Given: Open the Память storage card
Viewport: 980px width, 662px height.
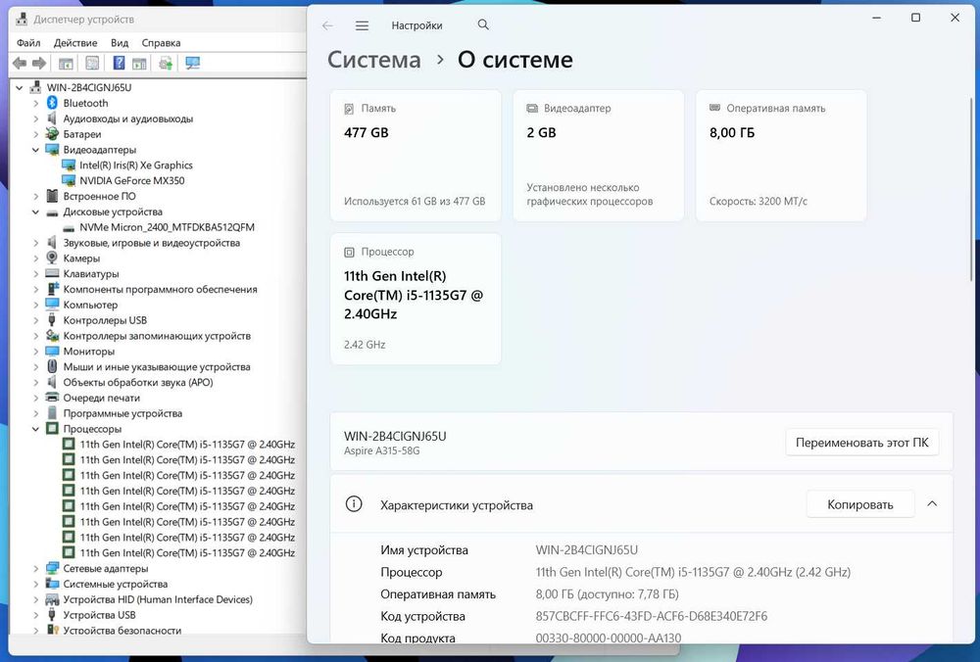Looking at the screenshot, I should tap(416, 156).
